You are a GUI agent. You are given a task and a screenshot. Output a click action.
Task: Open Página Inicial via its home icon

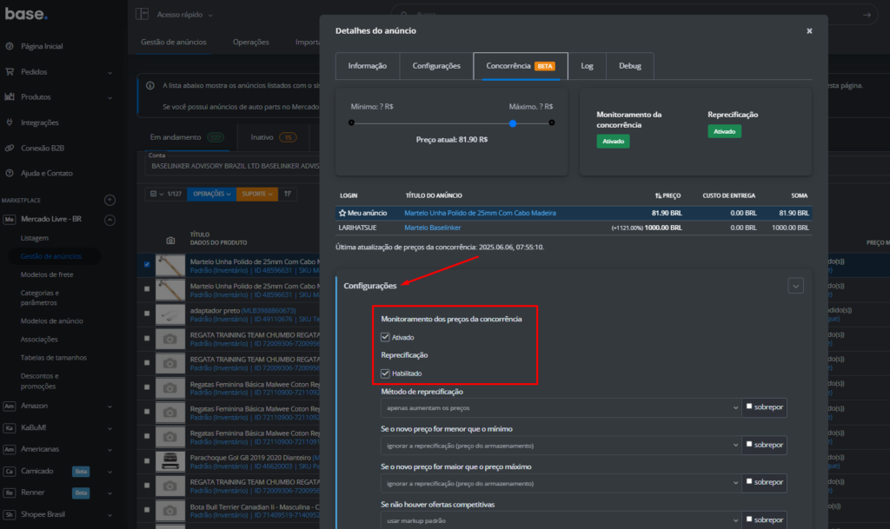(x=10, y=46)
